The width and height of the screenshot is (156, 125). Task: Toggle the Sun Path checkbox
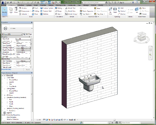click(17, 56)
